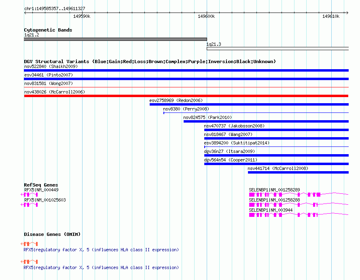360x280 pixels.
Task: Select the SELENBP1 NM_003944 exon glyph
Action: point(299,215)
